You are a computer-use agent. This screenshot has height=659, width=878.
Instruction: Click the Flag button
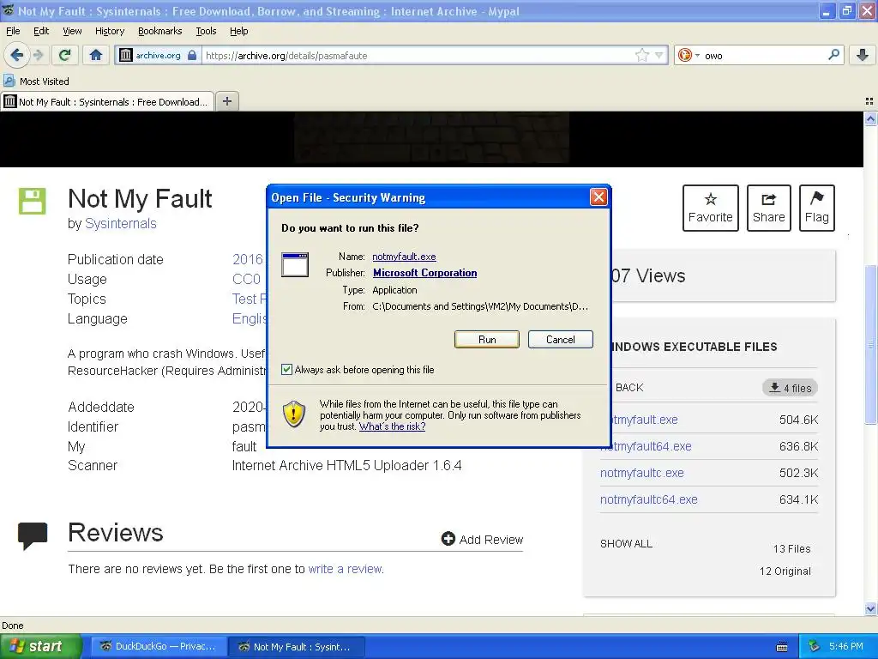point(816,208)
